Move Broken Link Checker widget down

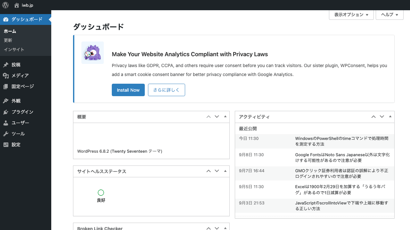point(217,228)
